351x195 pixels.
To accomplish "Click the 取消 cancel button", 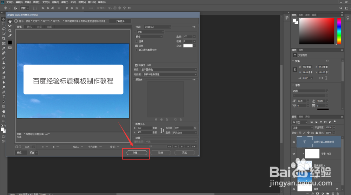I will click(x=160, y=152).
